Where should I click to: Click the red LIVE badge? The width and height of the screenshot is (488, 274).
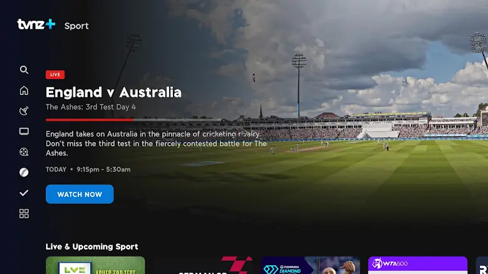click(55, 74)
